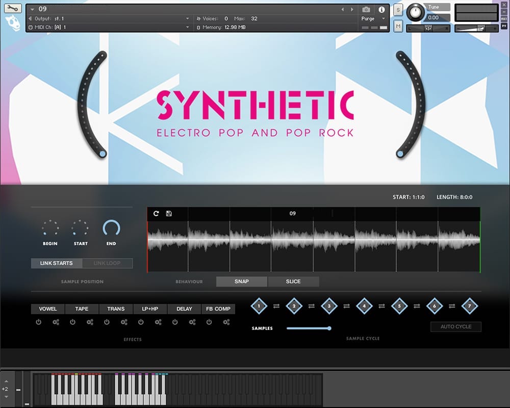Click the END knob
The height and width of the screenshot is (408, 510).
point(111,228)
